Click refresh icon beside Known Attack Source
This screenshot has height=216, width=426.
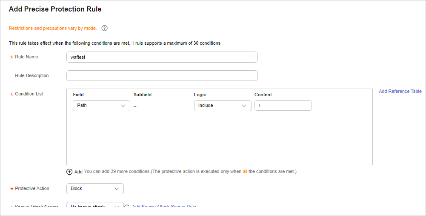(x=126, y=206)
